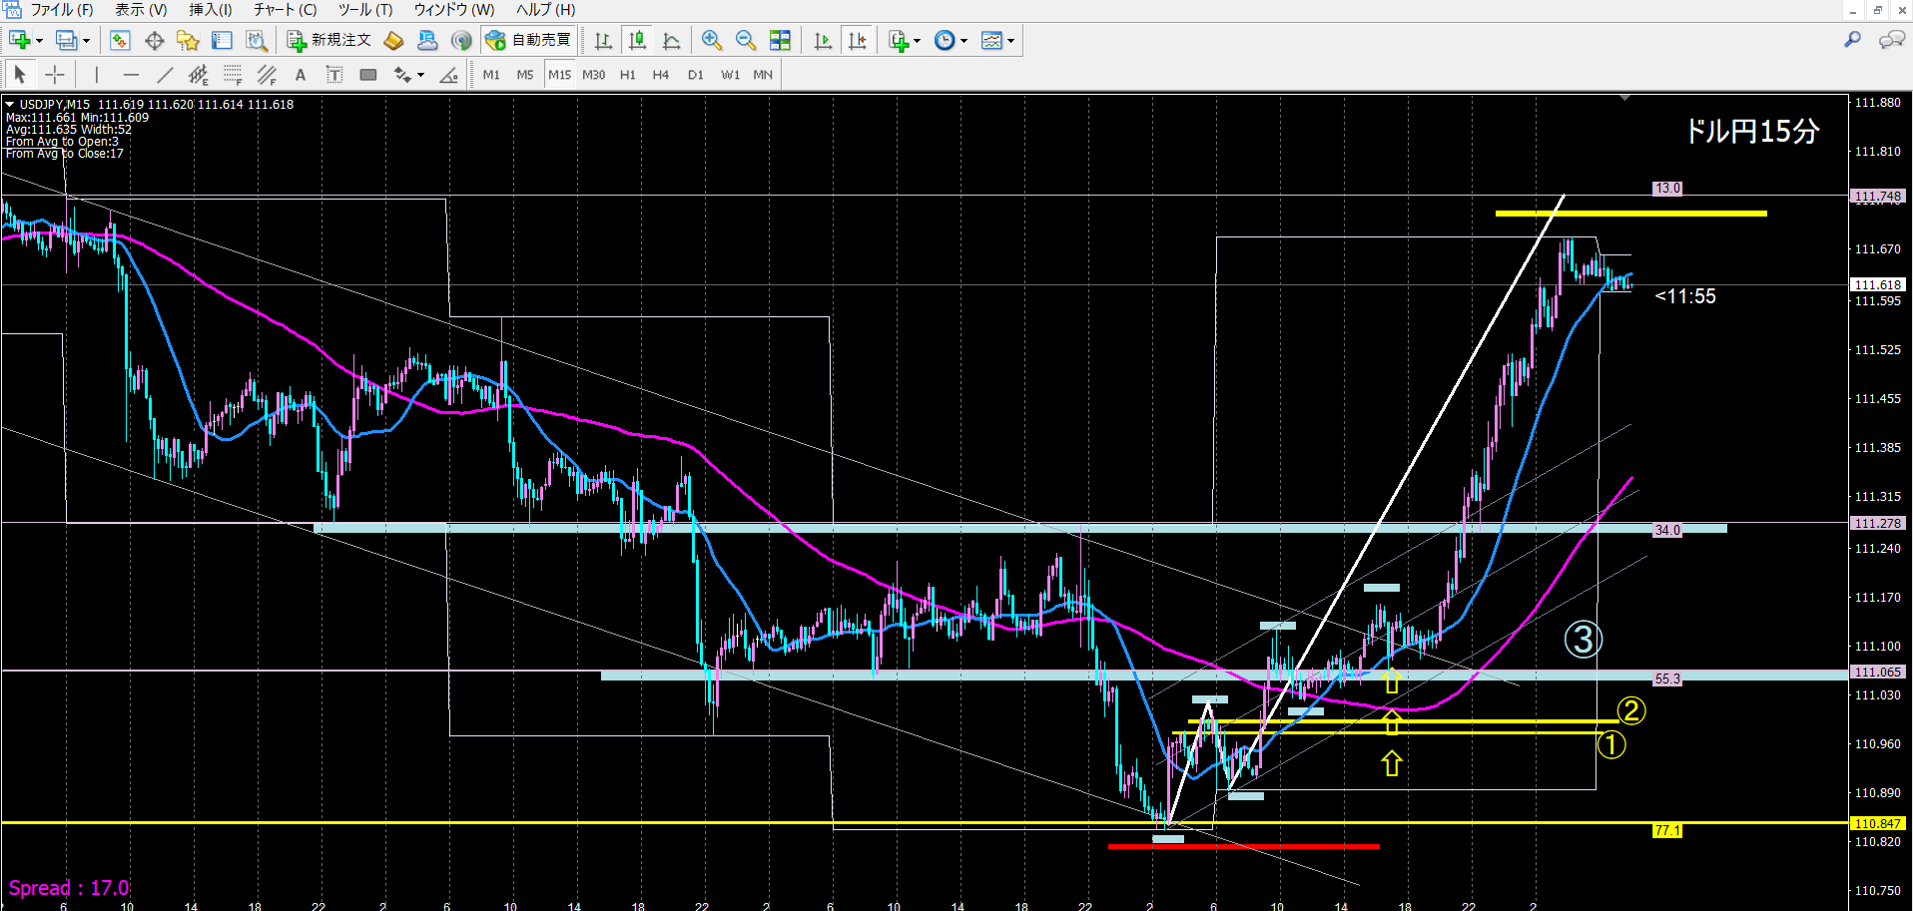The height and width of the screenshot is (911, 1913).
Task: Select the rectangle shape tool
Action: pos(368,75)
